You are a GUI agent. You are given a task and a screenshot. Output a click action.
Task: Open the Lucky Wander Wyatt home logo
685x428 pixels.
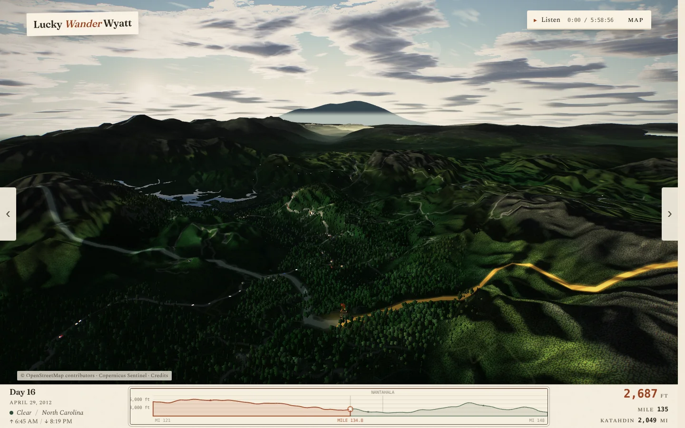(x=82, y=24)
